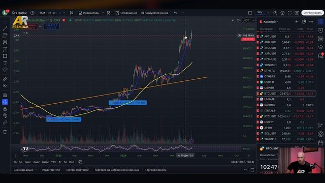Select the geometric shapes tool
This screenshot has width=325, height=183.
[x=5, y=56]
